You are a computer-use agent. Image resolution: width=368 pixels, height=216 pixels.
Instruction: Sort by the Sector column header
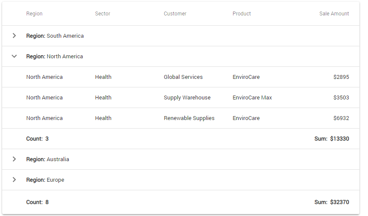click(x=103, y=14)
